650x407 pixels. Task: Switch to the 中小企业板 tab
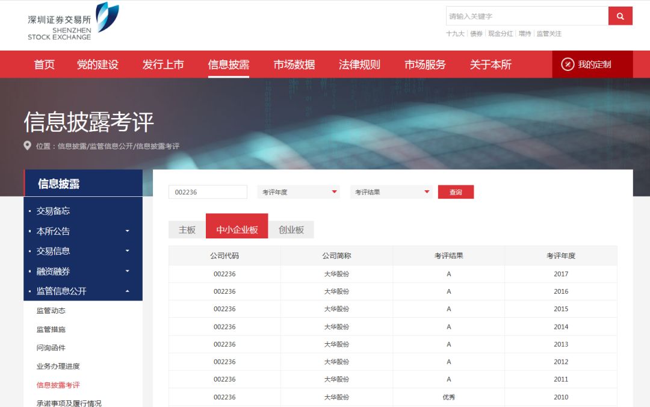point(237,226)
